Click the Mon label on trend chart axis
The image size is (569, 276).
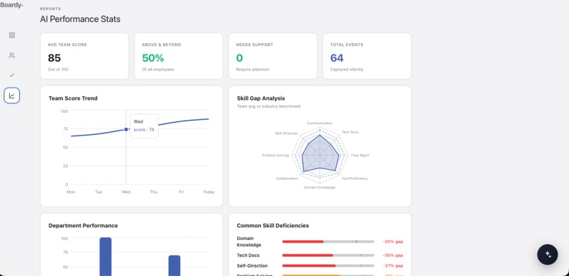(x=71, y=192)
